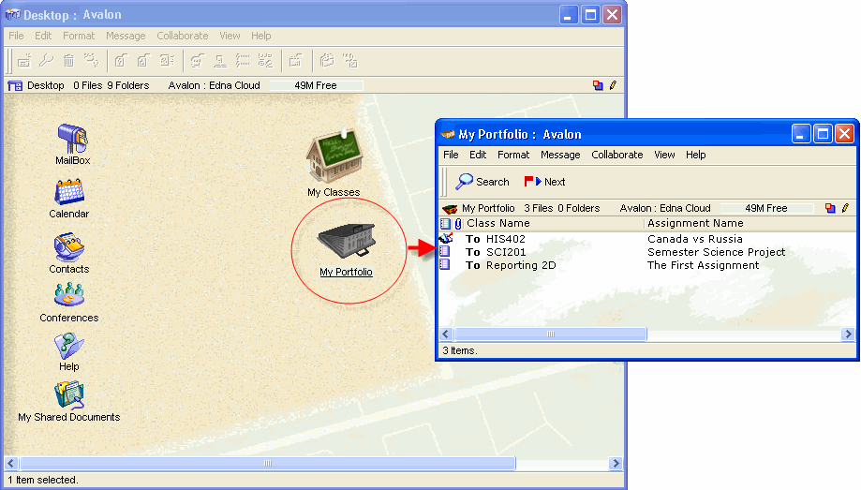861x490 pixels.
Task: Open the Conferences icon
Action: [69, 297]
